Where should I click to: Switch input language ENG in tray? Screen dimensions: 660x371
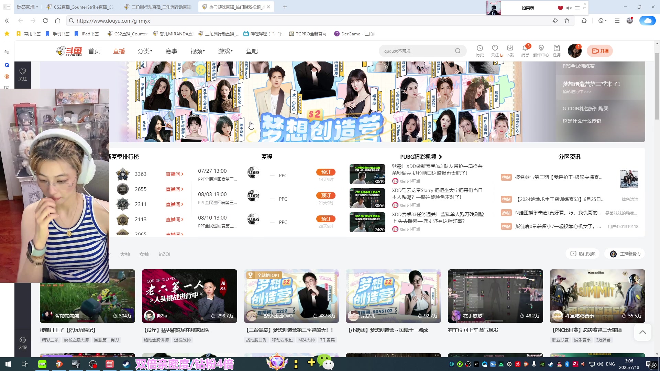610,364
